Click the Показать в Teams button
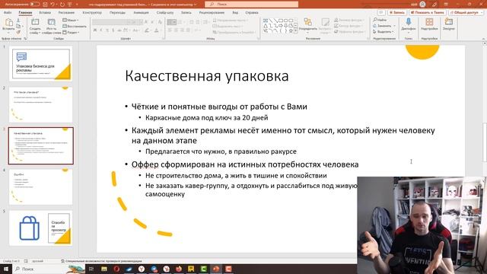The width and height of the screenshot is (487, 274). (428, 12)
